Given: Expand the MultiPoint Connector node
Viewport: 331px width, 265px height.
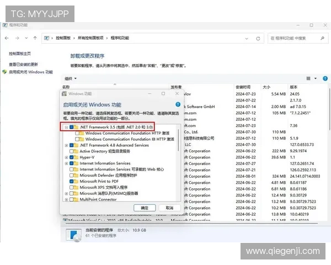Looking at the screenshot, I should pyautogui.click(x=66, y=199).
